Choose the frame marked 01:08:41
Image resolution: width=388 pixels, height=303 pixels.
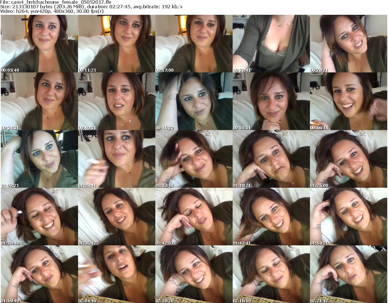[116, 159]
